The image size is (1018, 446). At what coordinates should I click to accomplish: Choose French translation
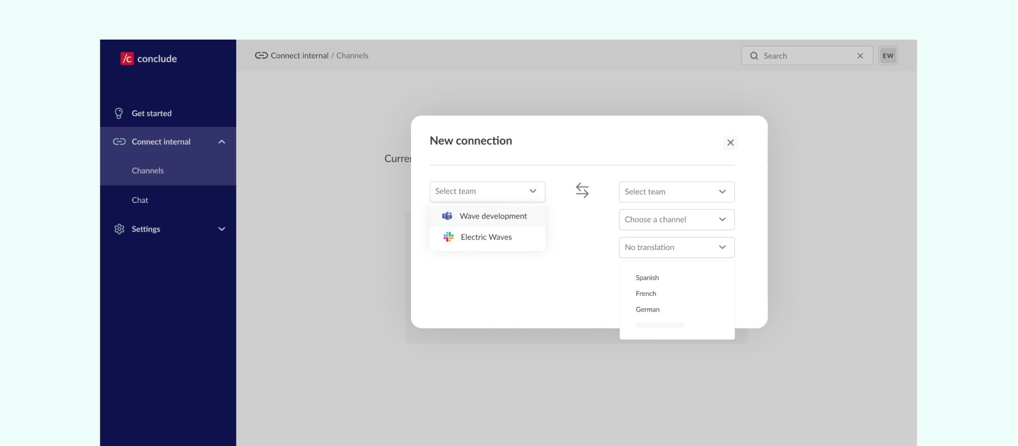point(646,293)
